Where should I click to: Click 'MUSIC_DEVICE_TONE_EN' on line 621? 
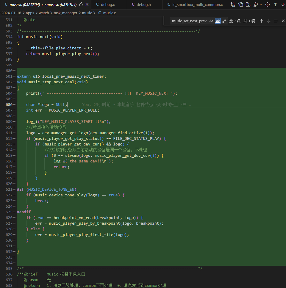point(51,190)
